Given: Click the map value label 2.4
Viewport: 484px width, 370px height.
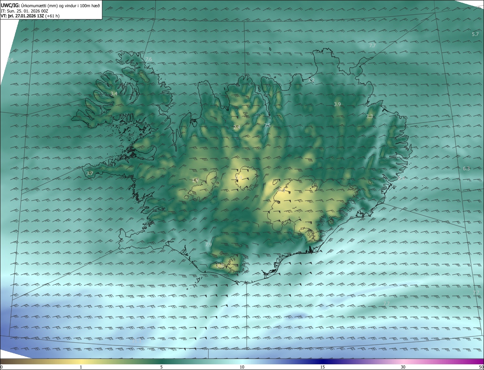Looking at the screenshot, I should [237, 127].
